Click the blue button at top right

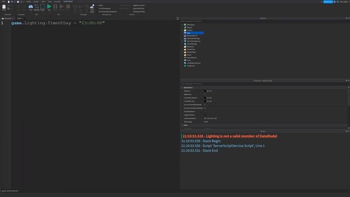(x=328, y=2)
